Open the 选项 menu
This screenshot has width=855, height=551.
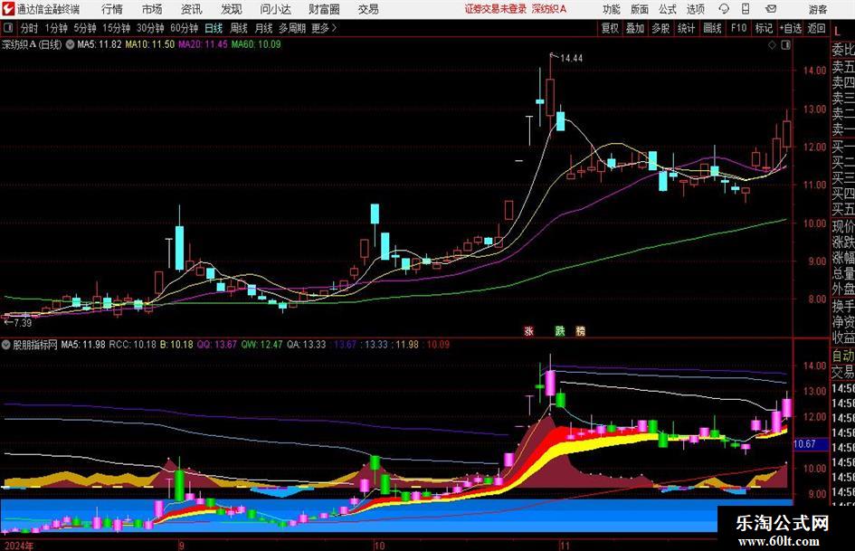click(696, 9)
